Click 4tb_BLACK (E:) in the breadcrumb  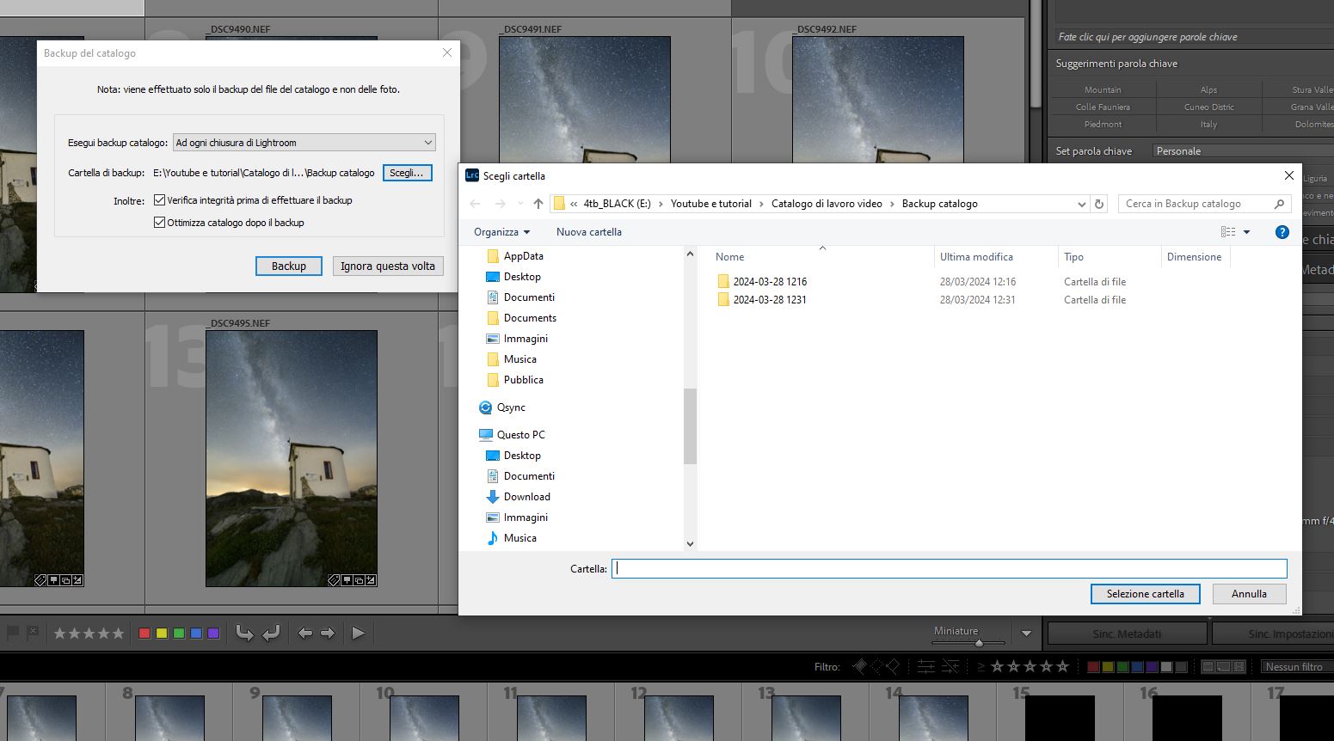(x=617, y=204)
